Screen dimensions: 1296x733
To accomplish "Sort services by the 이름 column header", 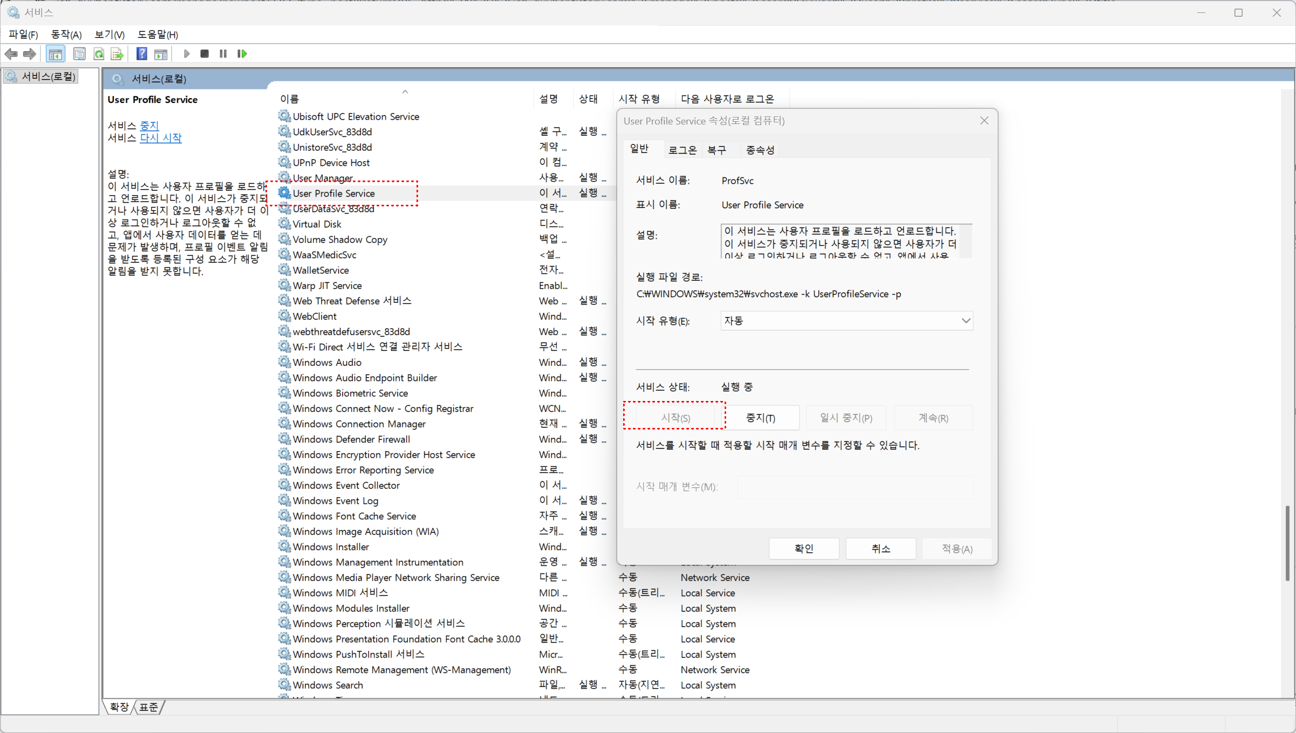I will click(290, 99).
